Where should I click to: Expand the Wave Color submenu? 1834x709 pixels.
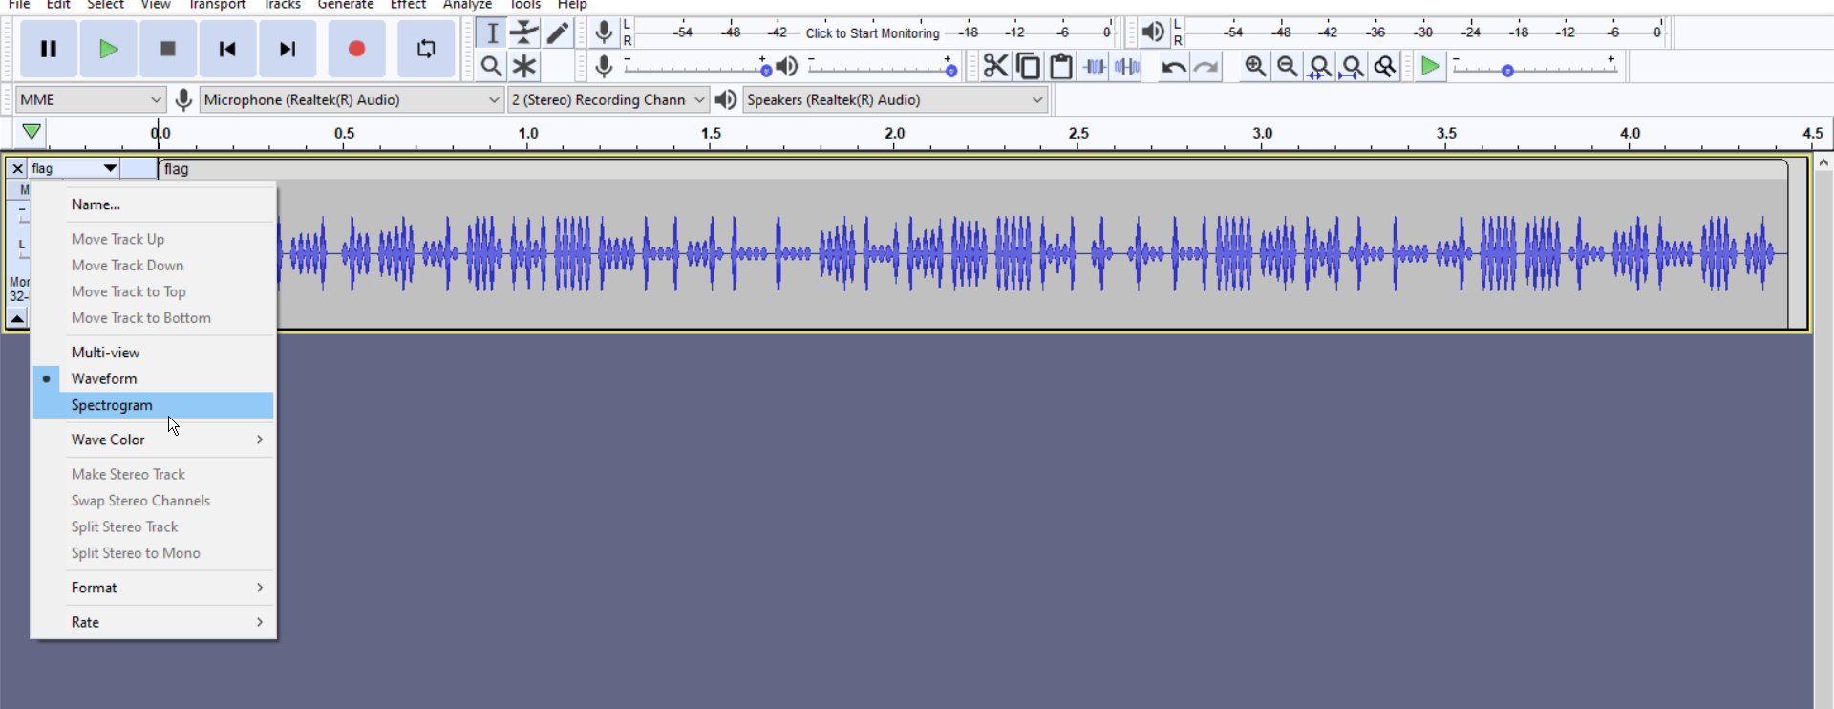tap(154, 440)
